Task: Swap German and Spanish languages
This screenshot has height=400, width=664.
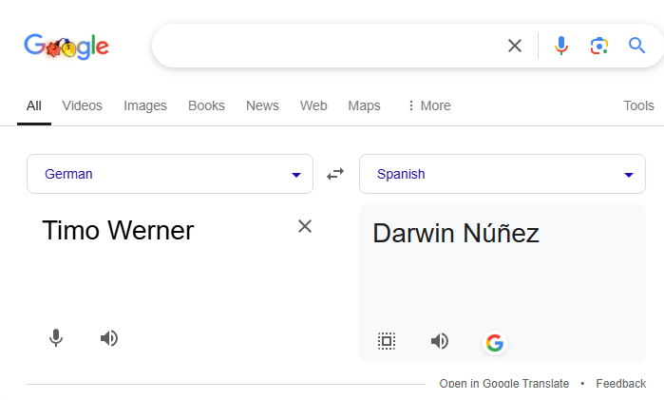Action: pyautogui.click(x=335, y=174)
